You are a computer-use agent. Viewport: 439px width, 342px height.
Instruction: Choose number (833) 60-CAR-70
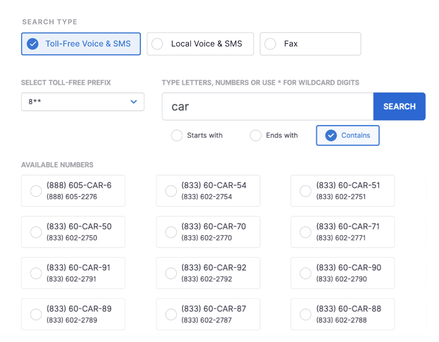[x=208, y=232]
